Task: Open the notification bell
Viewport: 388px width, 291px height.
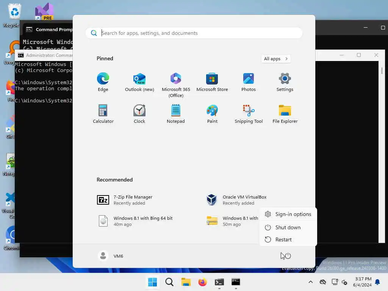Action: 378,282
